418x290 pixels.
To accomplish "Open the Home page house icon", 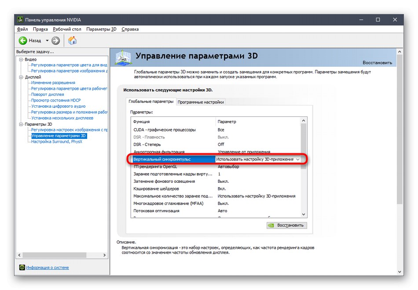I will 72,40.
